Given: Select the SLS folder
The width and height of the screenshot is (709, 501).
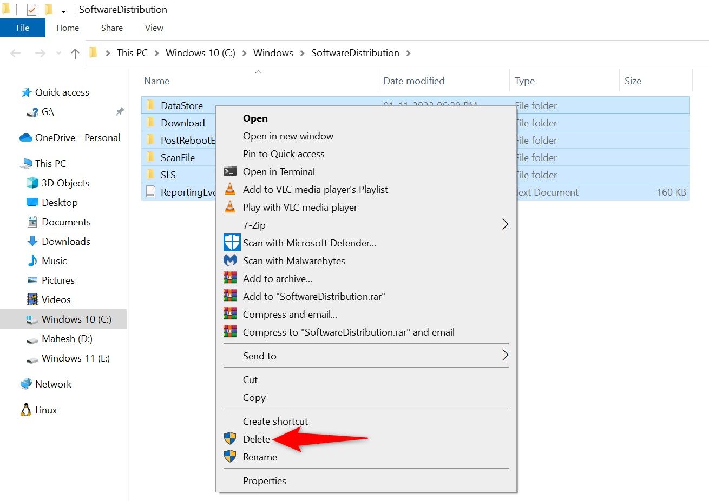Looking at the screenshot, I should click(168, 175).
